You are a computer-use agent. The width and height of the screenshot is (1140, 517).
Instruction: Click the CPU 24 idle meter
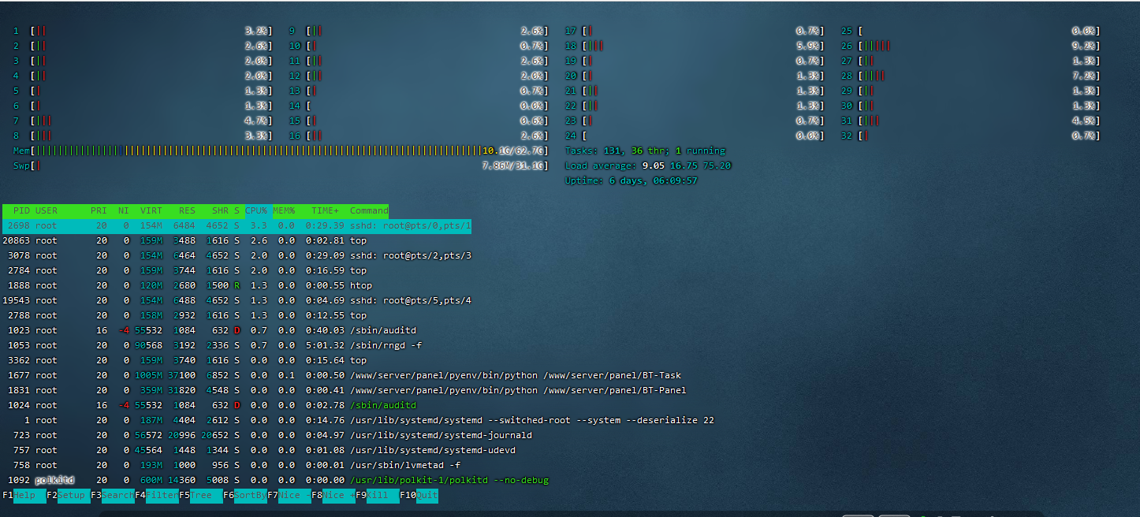pyautogui.click(x=695, y=136)
